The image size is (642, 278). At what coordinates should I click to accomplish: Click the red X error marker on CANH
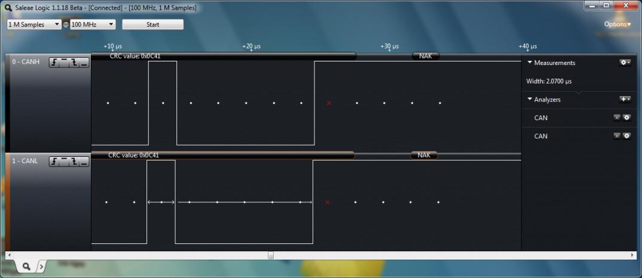tap(329, 103)
